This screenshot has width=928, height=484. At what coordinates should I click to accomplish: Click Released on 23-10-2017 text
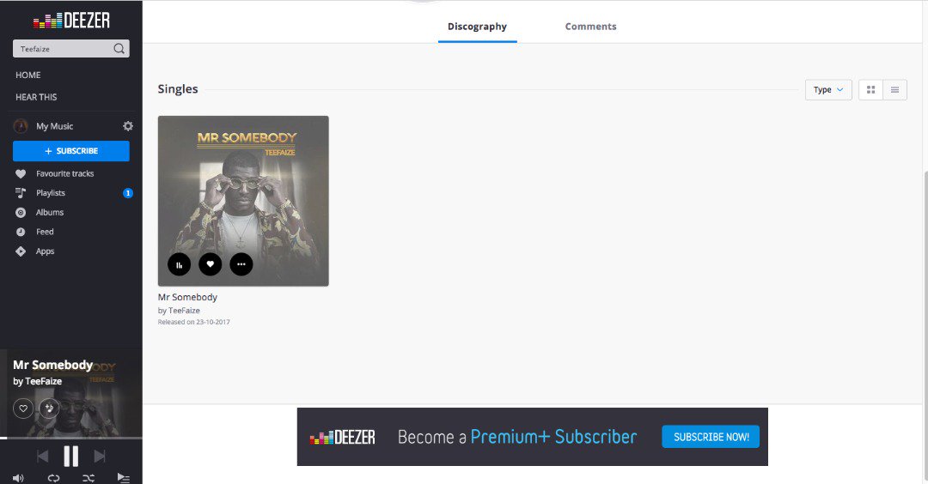(193, 322)
